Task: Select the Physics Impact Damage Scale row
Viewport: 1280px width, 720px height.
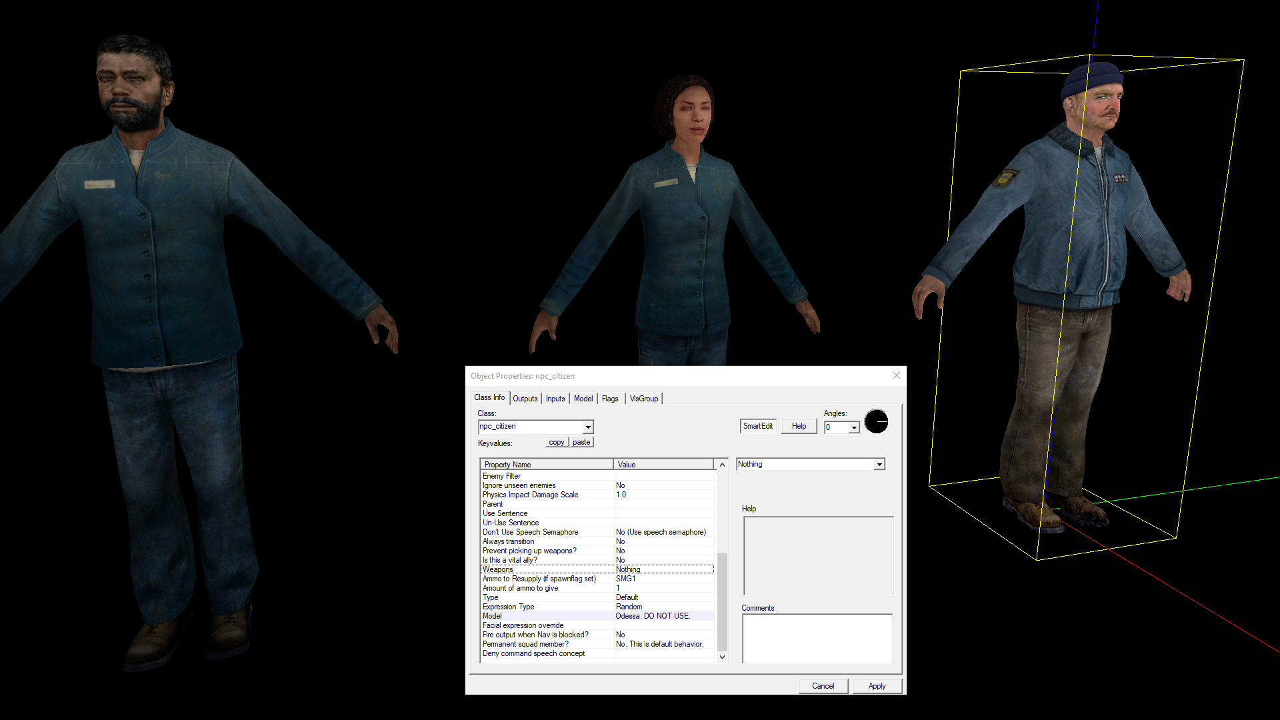Action: [x=597, y=495]
